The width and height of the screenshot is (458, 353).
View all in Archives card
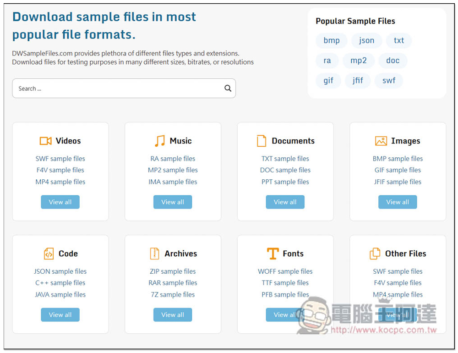coord(173,314)
